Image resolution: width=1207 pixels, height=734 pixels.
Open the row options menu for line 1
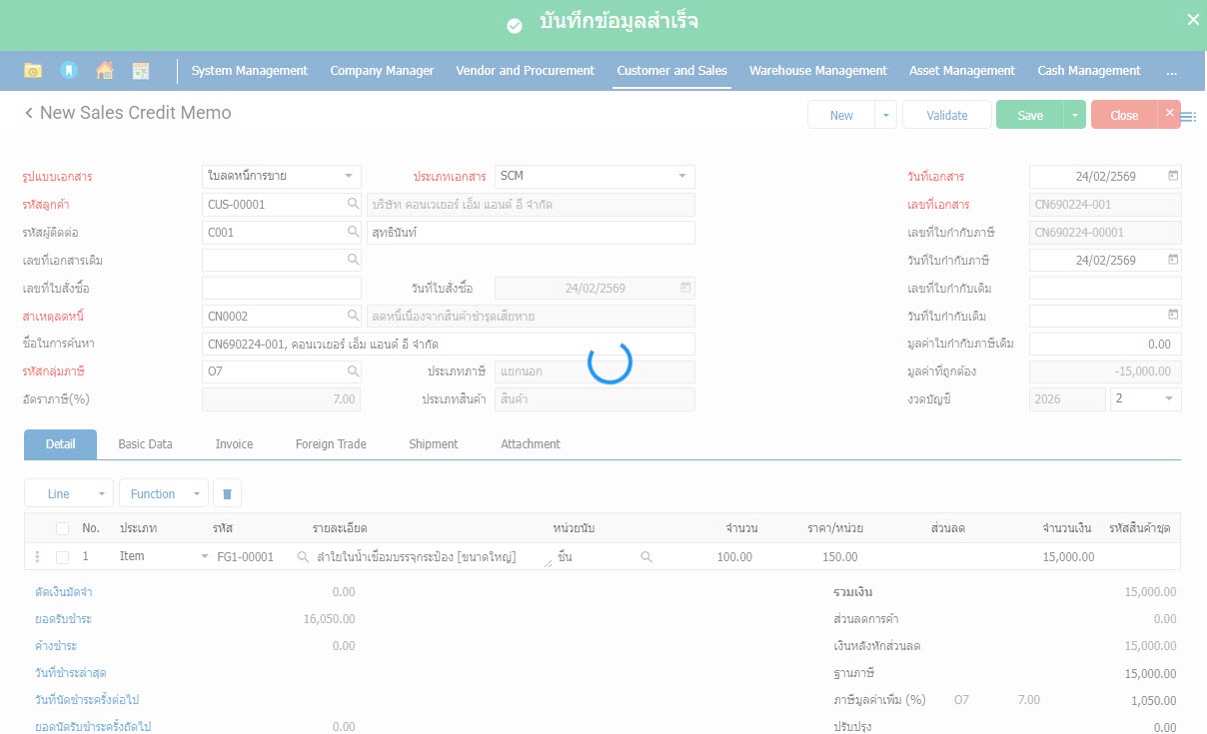click(x=38, y=557)
